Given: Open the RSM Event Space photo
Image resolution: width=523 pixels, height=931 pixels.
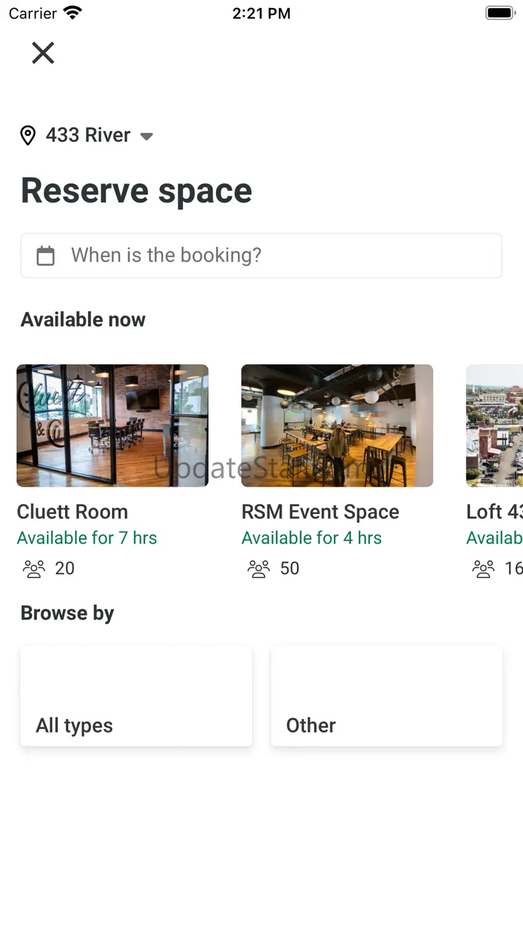Looking at the screenshot, I should click(337, 426).
